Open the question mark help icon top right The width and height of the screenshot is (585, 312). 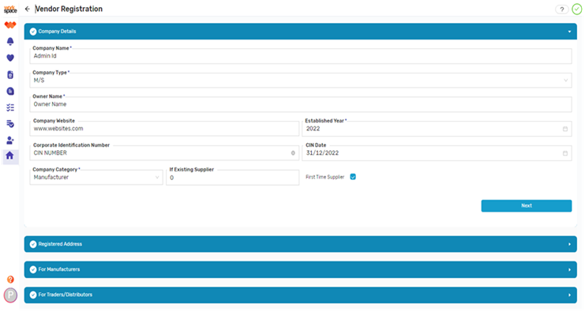point(562,9)
